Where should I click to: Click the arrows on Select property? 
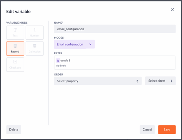click(x=137, y=81)
